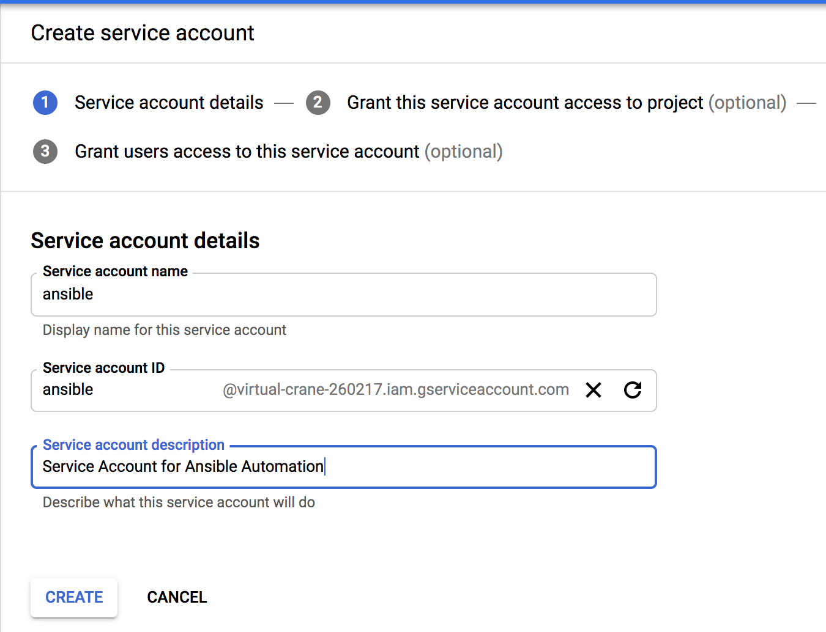Screen dimensions: 826x632
Task: Click the refresh icon to regenerate account ID
Action: (x=633, y=390)
